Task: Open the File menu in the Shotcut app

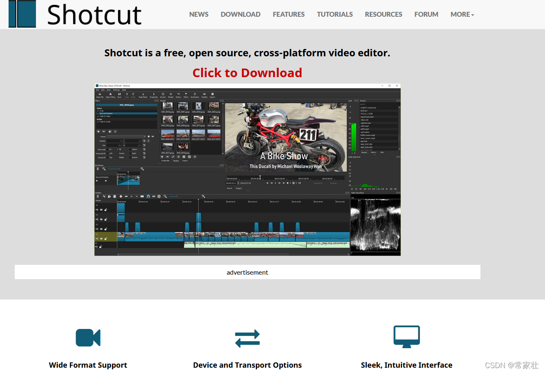Action: 98,90
